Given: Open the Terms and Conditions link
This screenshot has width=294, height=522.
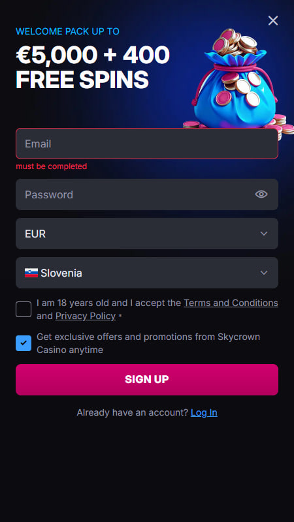Looking at the screenshot, I should coord(231,303).
